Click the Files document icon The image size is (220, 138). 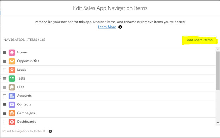tap(12, 87)
